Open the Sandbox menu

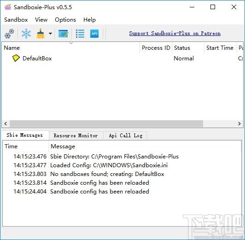[16, 20]
